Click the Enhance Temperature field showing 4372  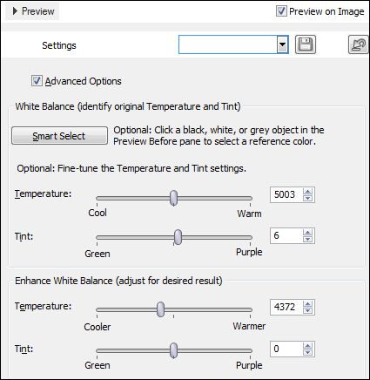[x=286, y=307]
